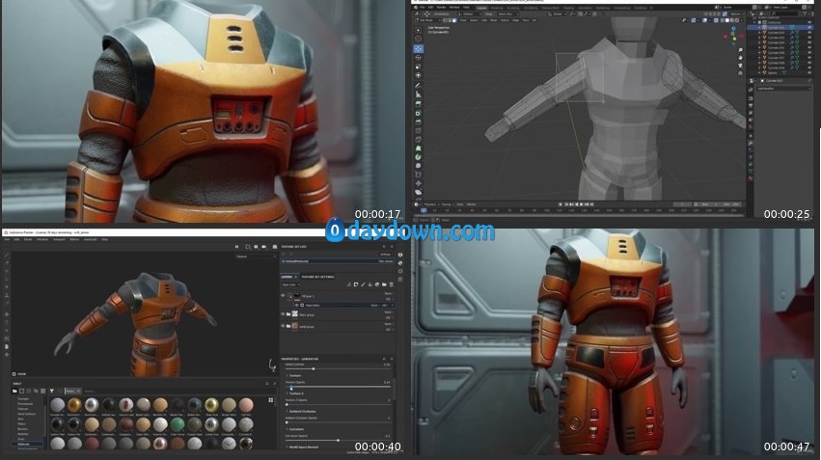
Task: Select the Add Cube tool in Blender
Action: click(x=419, y=103)
